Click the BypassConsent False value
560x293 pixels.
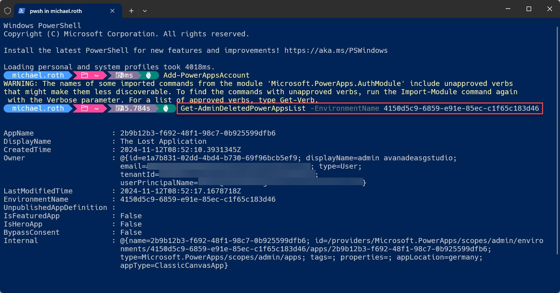pos(131,232)
